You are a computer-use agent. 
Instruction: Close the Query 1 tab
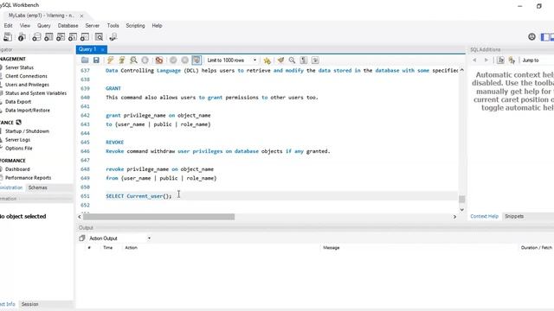click(x=102, y=50)
